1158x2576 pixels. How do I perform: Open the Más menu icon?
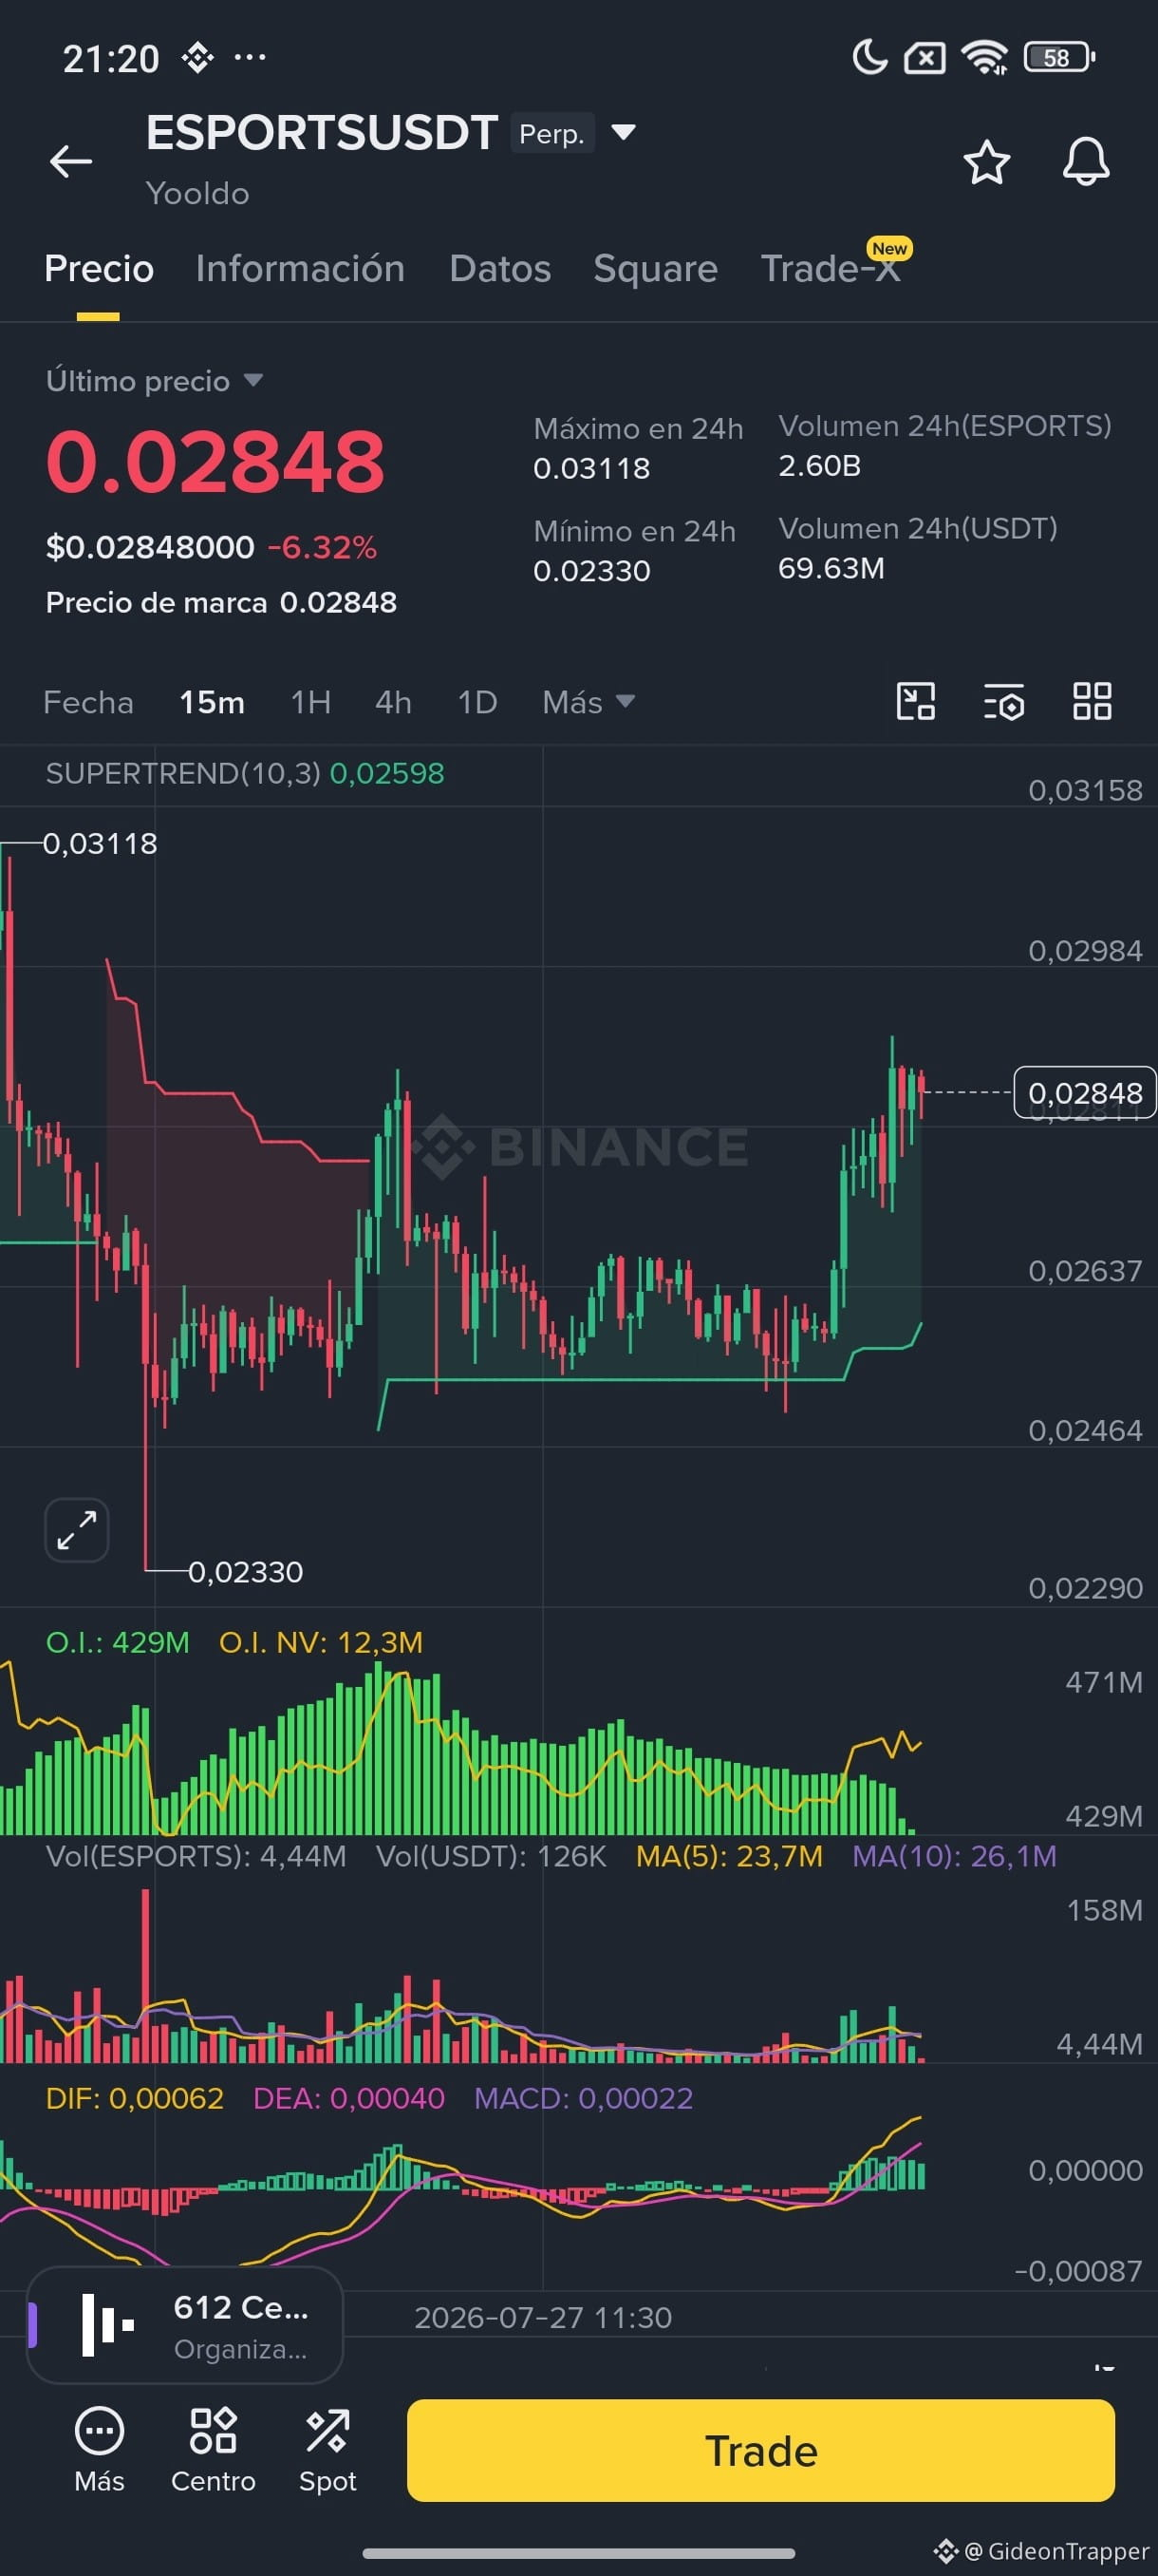click(x=99, y=2451)
